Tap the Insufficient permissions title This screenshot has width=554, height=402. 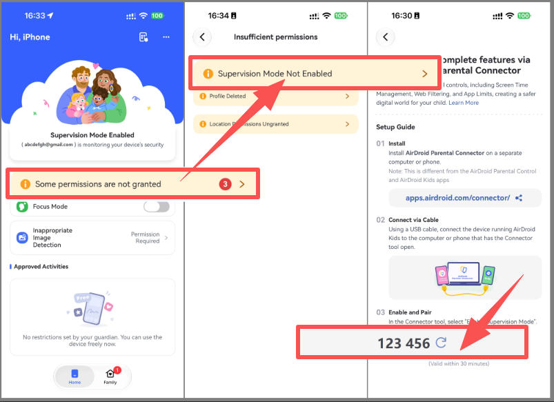click(275, 37)
